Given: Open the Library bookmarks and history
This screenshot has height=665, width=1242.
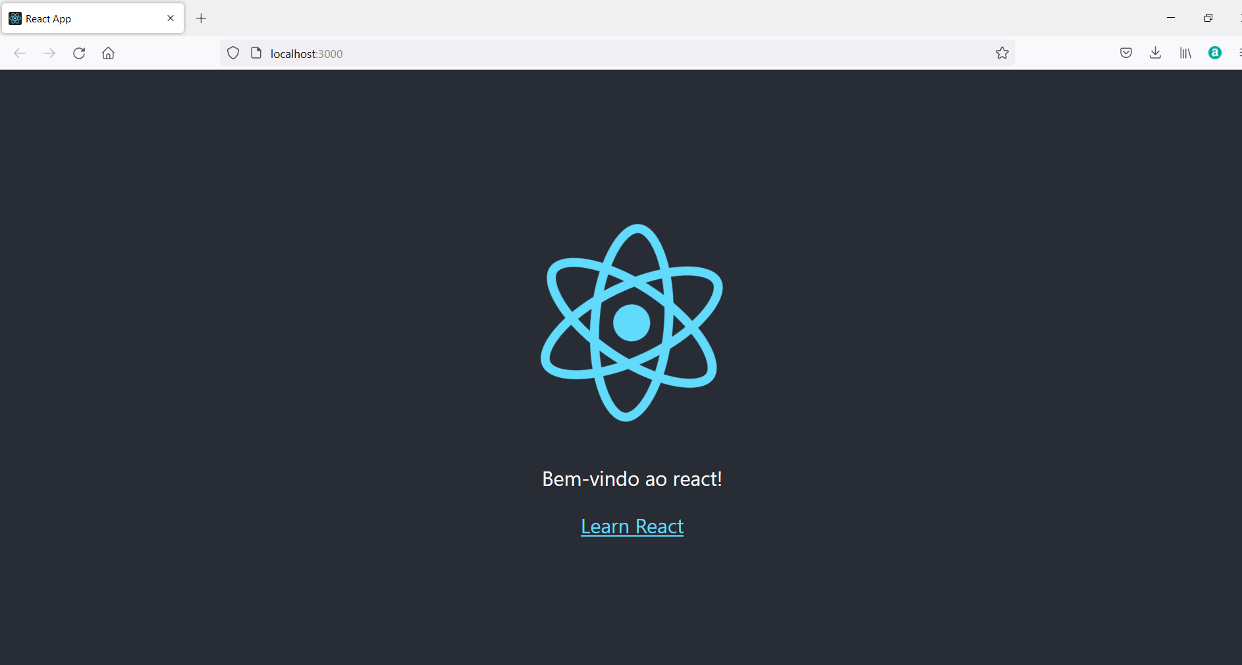Looking at the screenshot, I should 1185,53.
